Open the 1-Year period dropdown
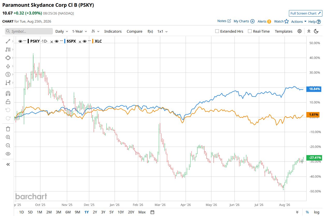This screenshot has height=216, width=326. tap(80, 31)
